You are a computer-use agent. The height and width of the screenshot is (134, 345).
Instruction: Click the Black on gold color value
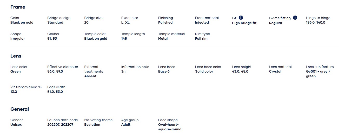coord(22,23)
